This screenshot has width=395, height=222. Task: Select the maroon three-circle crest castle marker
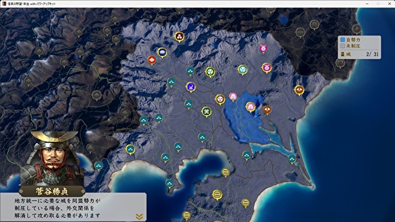(180, 37)
